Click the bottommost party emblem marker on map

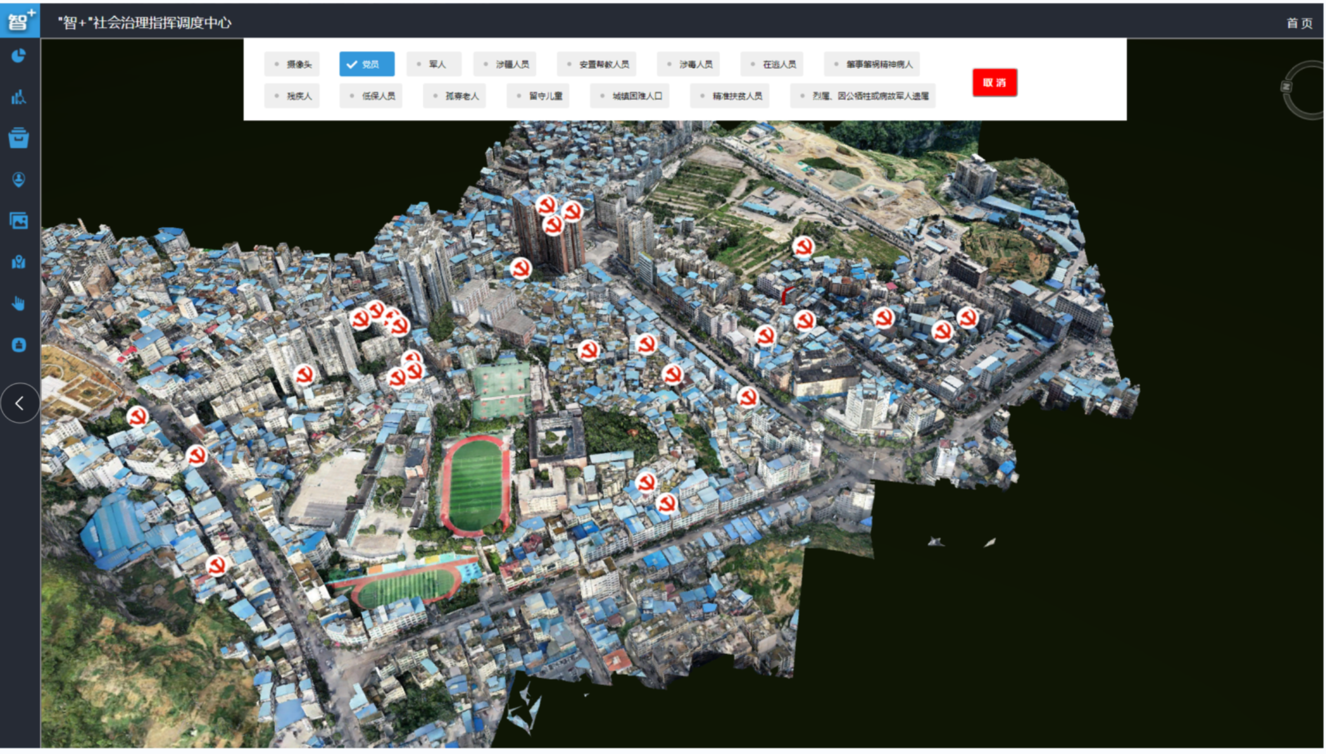[216, 565]
